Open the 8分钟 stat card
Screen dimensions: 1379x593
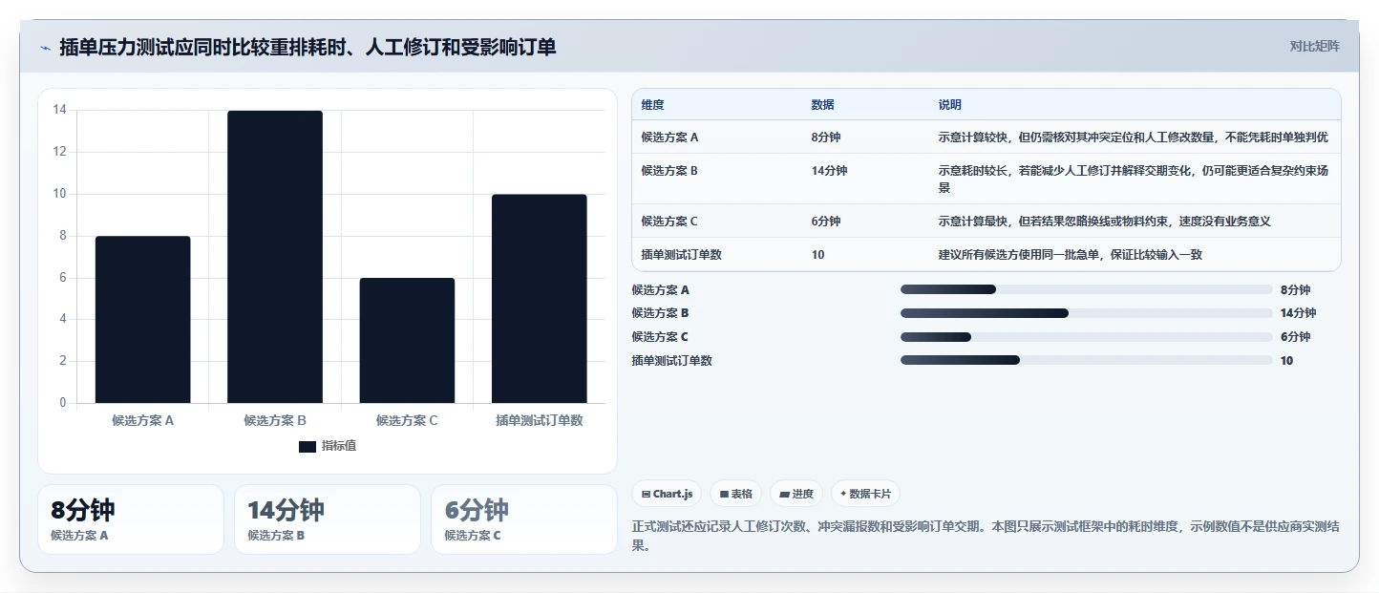click(x=131, y=519)
